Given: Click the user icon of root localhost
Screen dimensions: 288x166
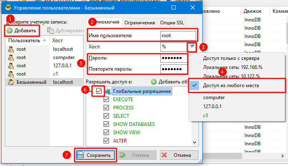Looking at the screenshot, I should (11, 49).
